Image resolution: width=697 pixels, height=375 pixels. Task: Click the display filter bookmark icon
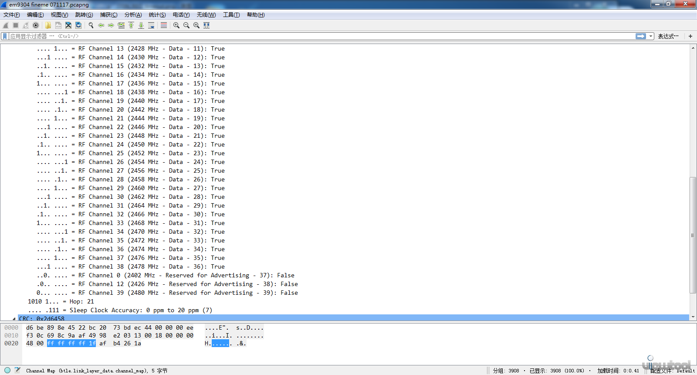(5, 36)
